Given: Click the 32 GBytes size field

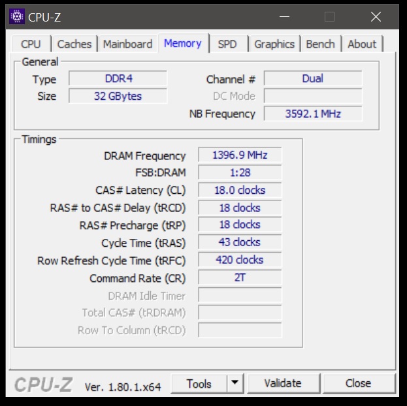Looking at the screenshot, I should click(118, 96).
